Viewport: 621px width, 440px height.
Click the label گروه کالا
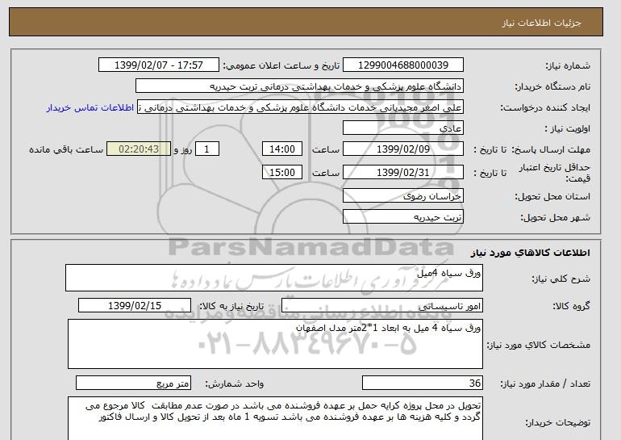tap(572, 306)
